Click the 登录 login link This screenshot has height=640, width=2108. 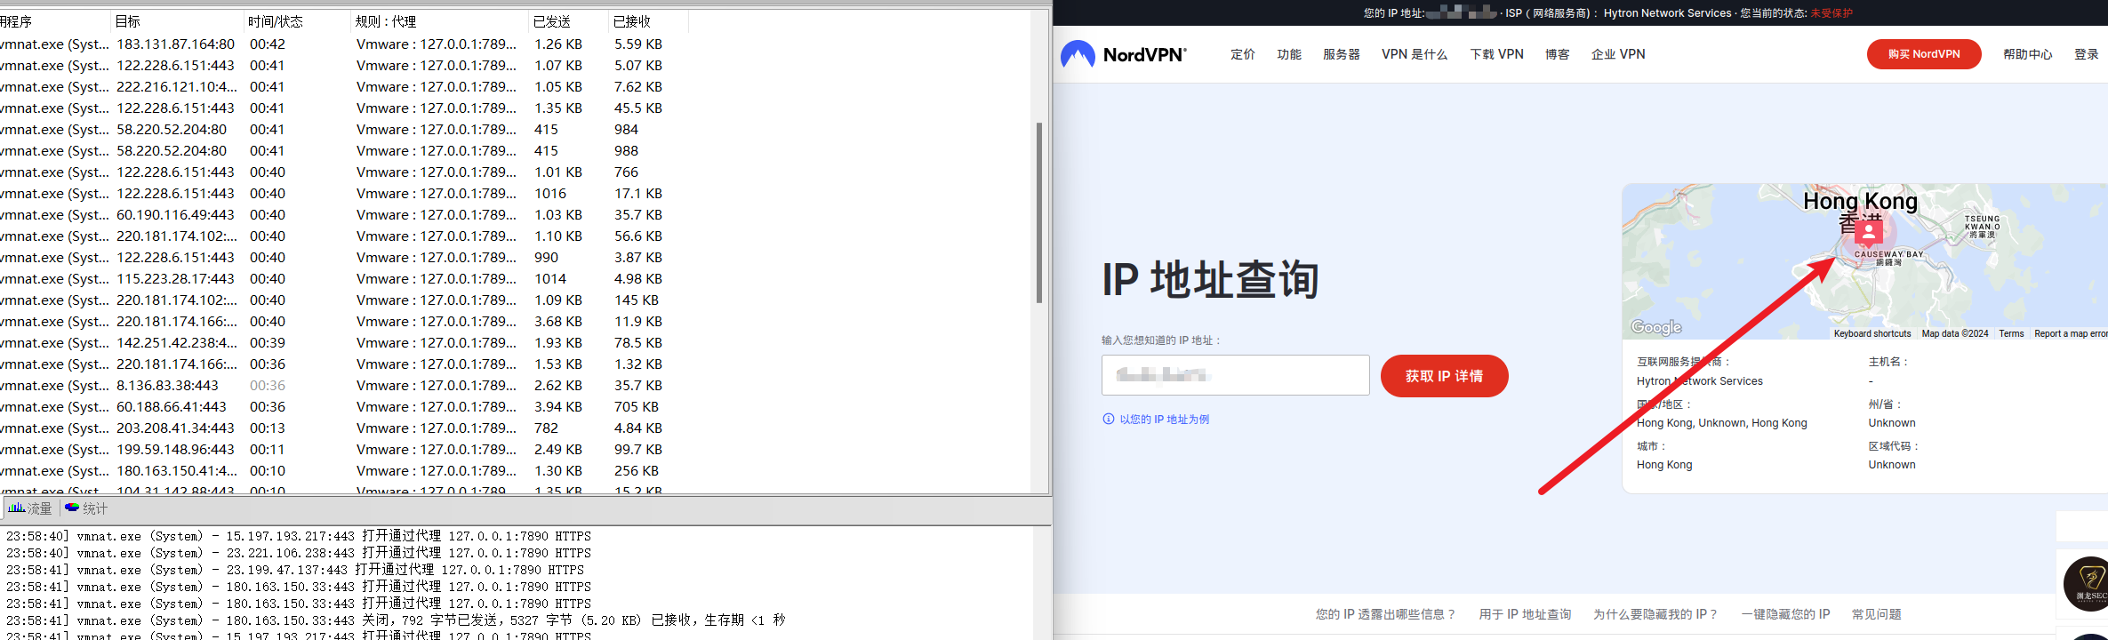point(2086,54)
